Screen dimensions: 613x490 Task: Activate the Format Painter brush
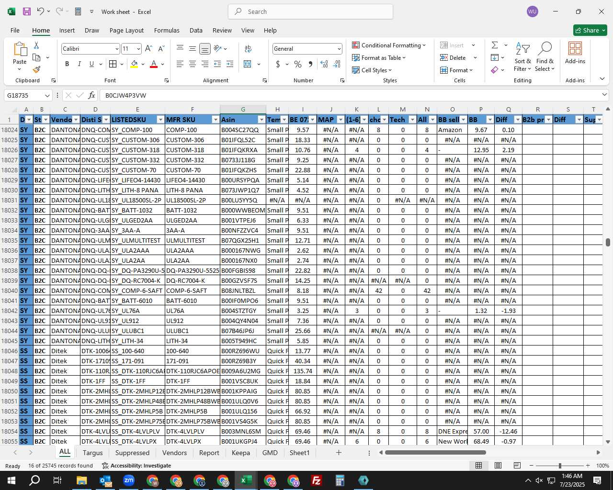coord(36,69)
